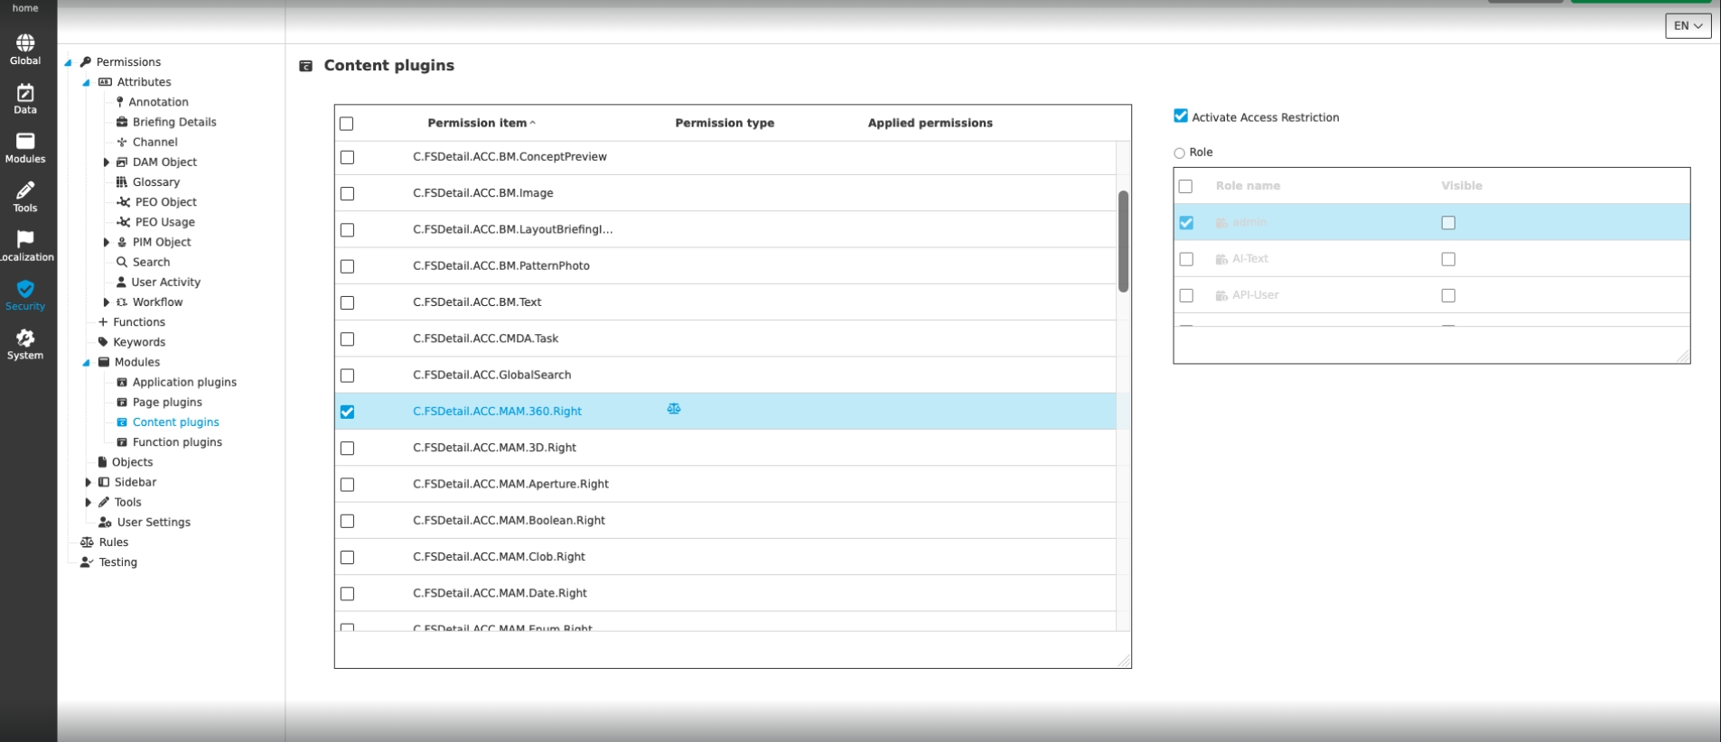
Task: Click the Rules scale icon in tree
Action: coord(87,543)
